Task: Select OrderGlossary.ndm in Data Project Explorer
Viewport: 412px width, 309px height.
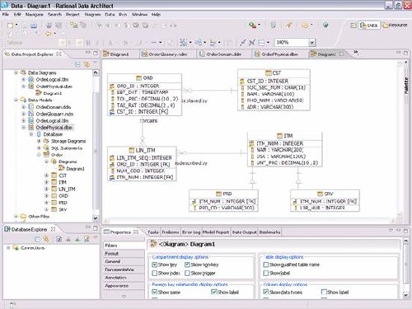Action: click(x=54, y=114)
